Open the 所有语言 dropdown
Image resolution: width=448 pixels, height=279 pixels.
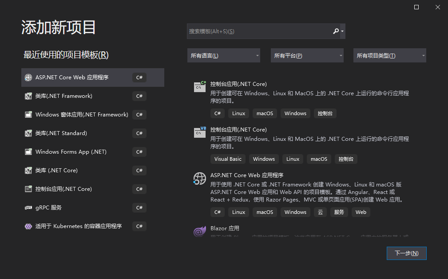(x=223, y=55)
